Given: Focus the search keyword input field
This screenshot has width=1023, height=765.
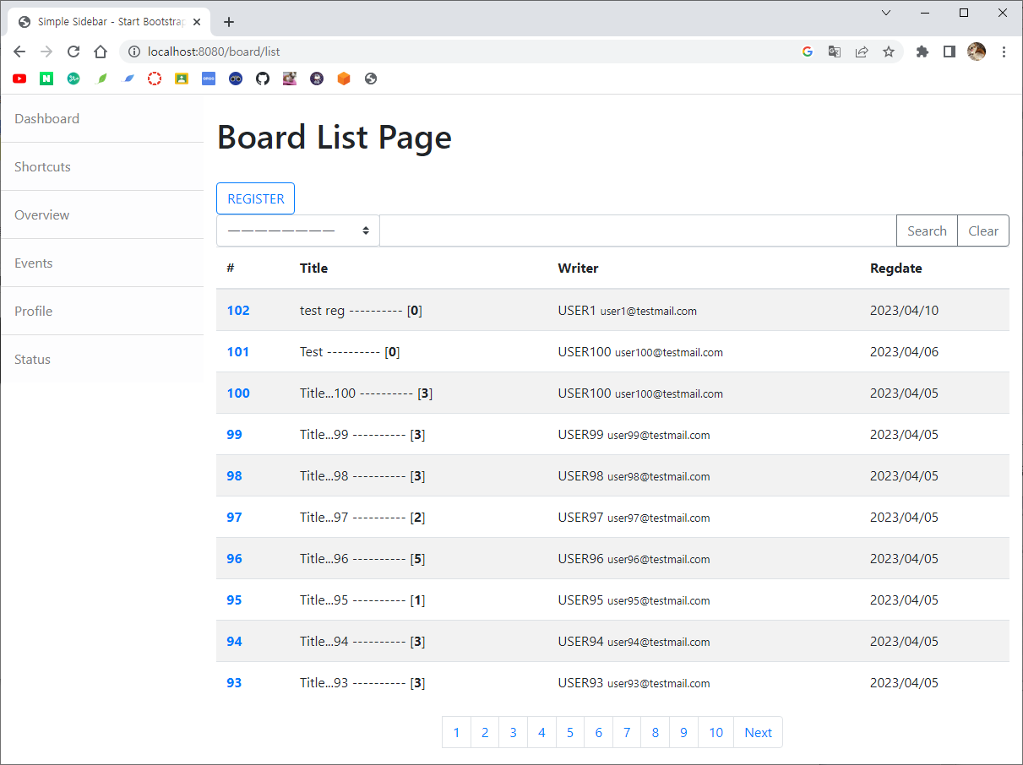Looking at the screenshot, I should pyautogui.click(x=638, y=231).
